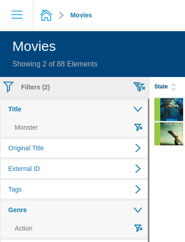Screen dimensions: 185x242
Task: Click the Action genre filter value
Action: 23,228
